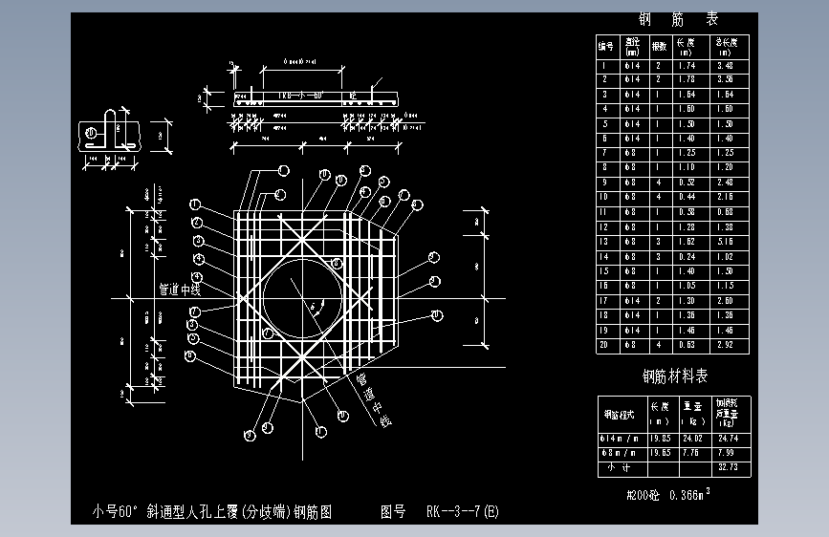Screen dimensions: 829x537
Task: Click total length value 3.56
Action: click(x=725, y=79)
